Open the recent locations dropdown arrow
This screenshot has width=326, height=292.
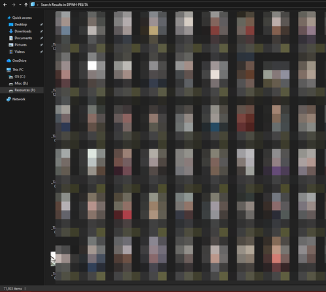tap(20, 5)
